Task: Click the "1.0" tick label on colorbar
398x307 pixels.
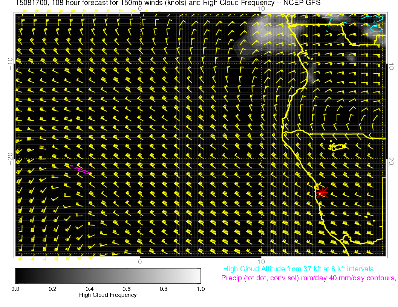Action: click(x=201, y=289)
